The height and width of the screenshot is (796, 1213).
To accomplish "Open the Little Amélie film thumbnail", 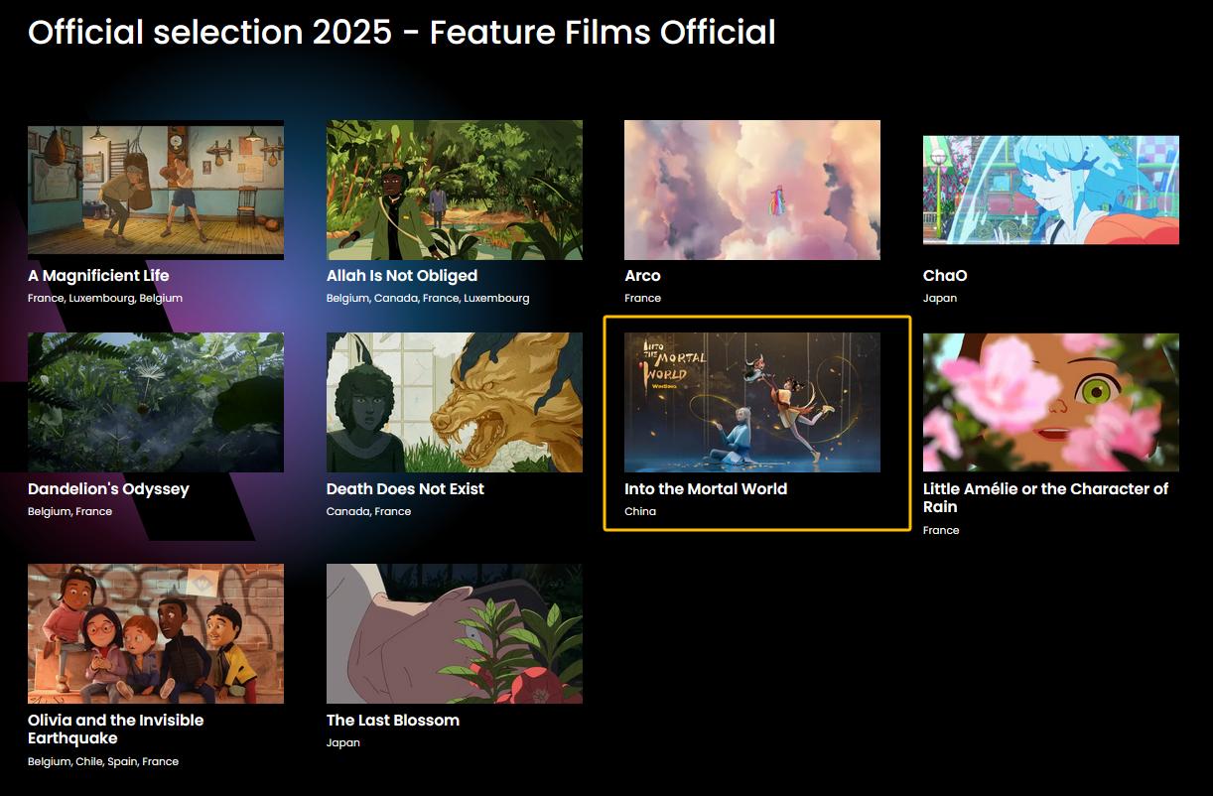I will tap(1051, 402).
